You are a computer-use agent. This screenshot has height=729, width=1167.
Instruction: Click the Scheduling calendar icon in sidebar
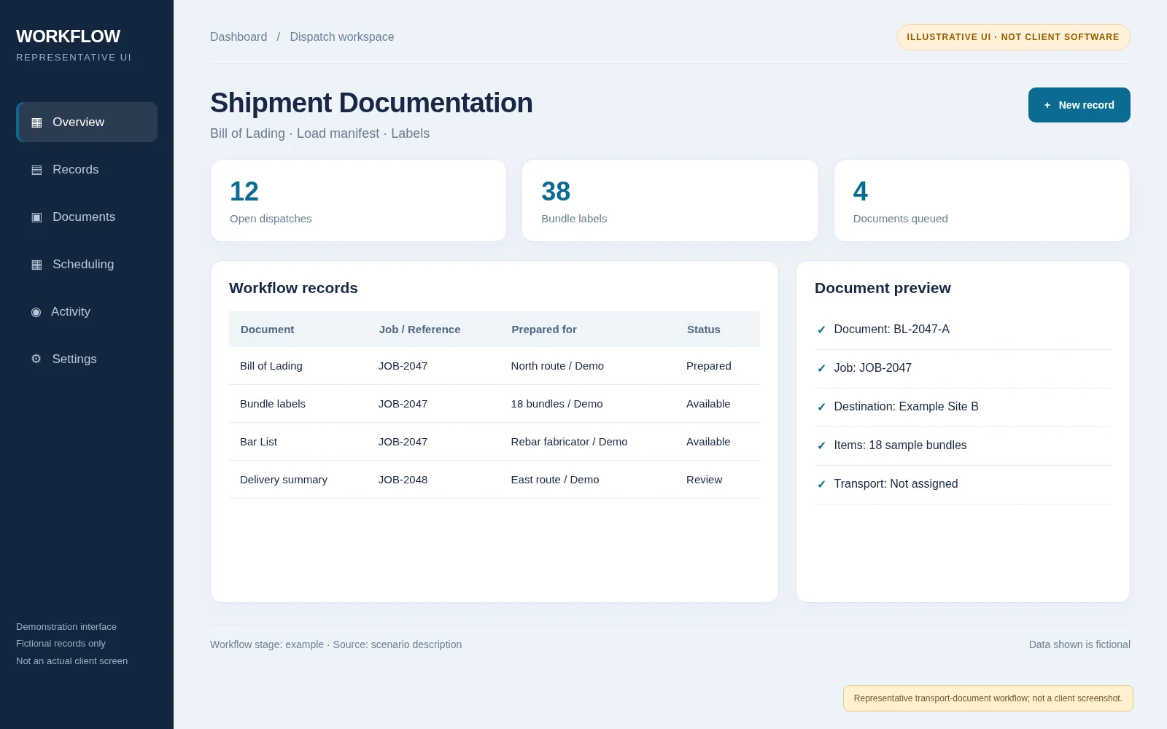(x=36, y=265)
